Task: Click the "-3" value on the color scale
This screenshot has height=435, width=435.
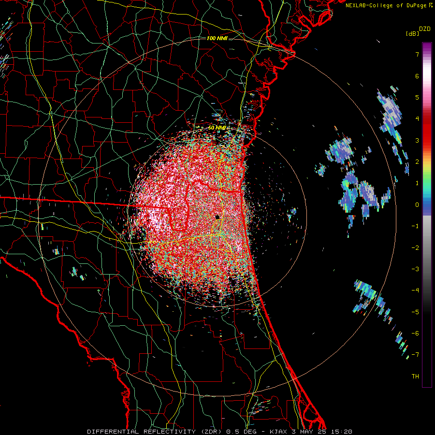Action: click(415, 269)
